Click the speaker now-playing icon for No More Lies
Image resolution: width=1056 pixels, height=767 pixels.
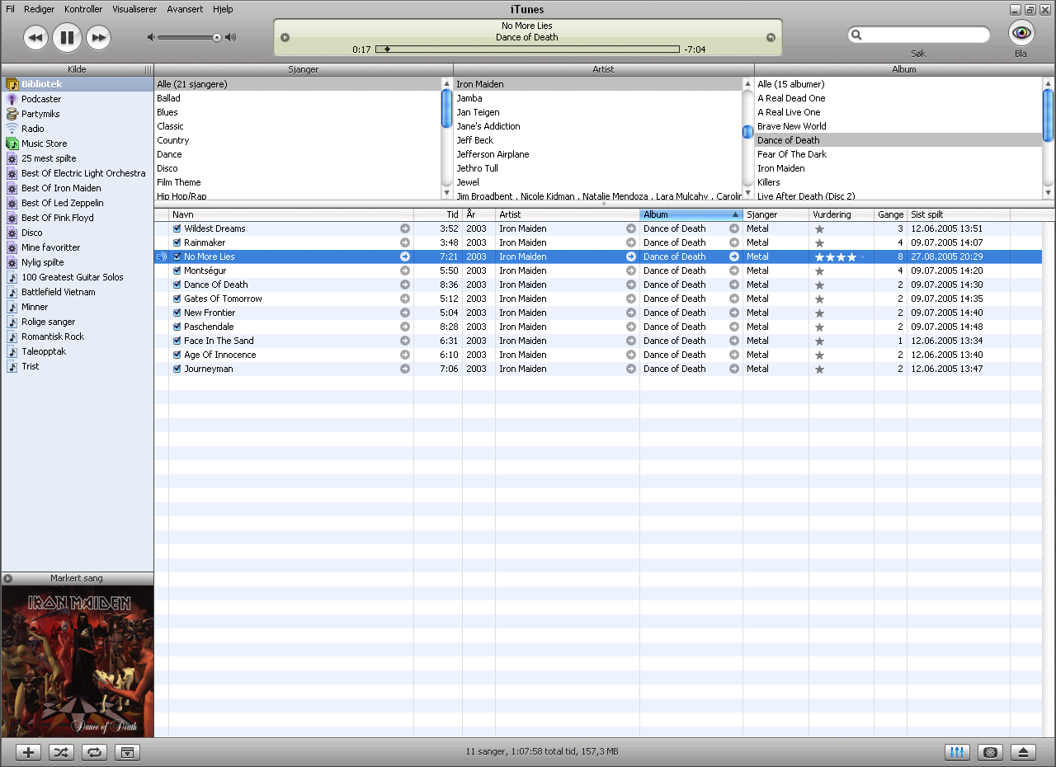click(162, 256)
